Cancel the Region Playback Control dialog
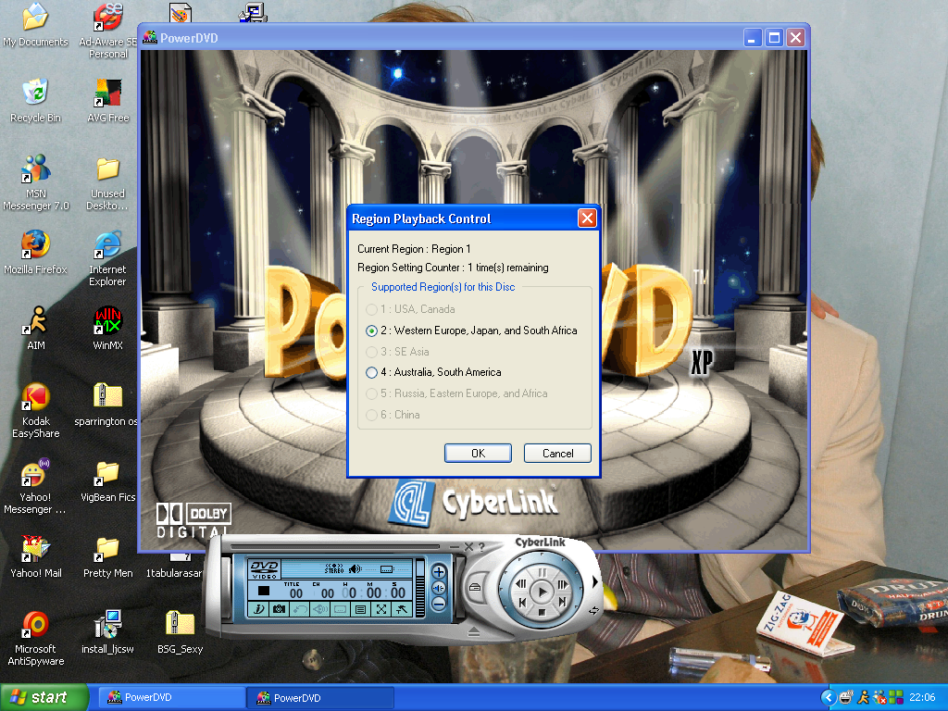The height and width of the screenshot is (711, 948). tap(557, 453)
